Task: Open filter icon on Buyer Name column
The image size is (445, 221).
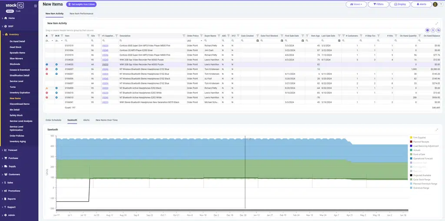Action: point(219,36)
